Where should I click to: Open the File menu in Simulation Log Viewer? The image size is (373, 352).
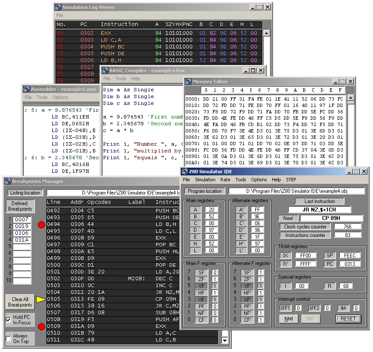pos(60,15)
